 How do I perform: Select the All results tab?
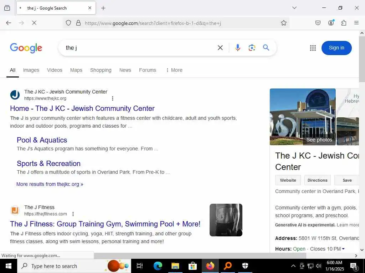click(x=12, y=70)
